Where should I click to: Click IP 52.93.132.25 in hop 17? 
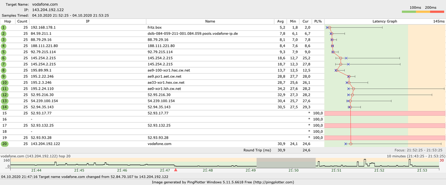(x=42, y=125)
